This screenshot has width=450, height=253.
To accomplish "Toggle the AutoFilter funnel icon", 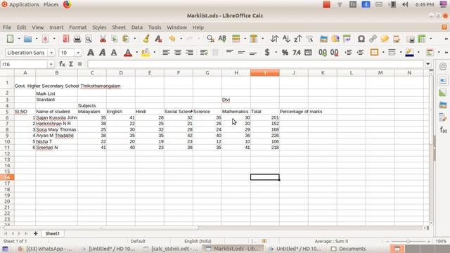I will click(309, 39).
